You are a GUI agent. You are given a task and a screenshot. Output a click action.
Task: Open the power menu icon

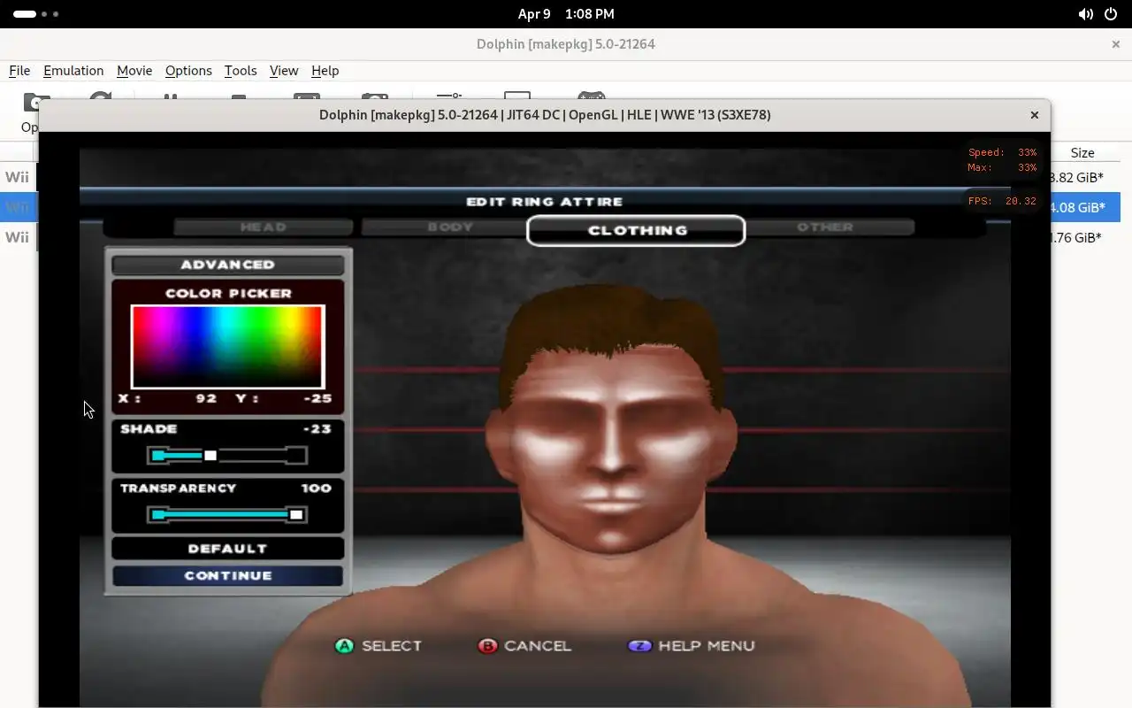point(1111,14)
